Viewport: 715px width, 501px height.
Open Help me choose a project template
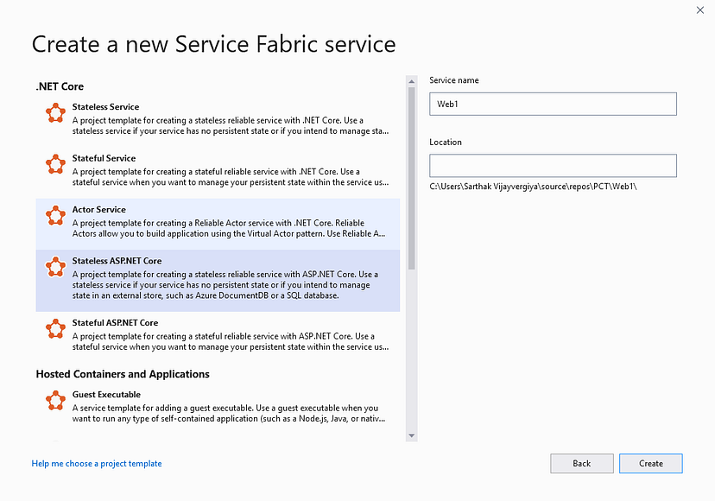(96, 463)
